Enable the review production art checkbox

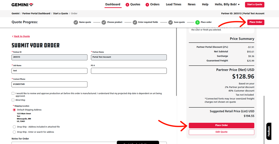pos(13,93)
